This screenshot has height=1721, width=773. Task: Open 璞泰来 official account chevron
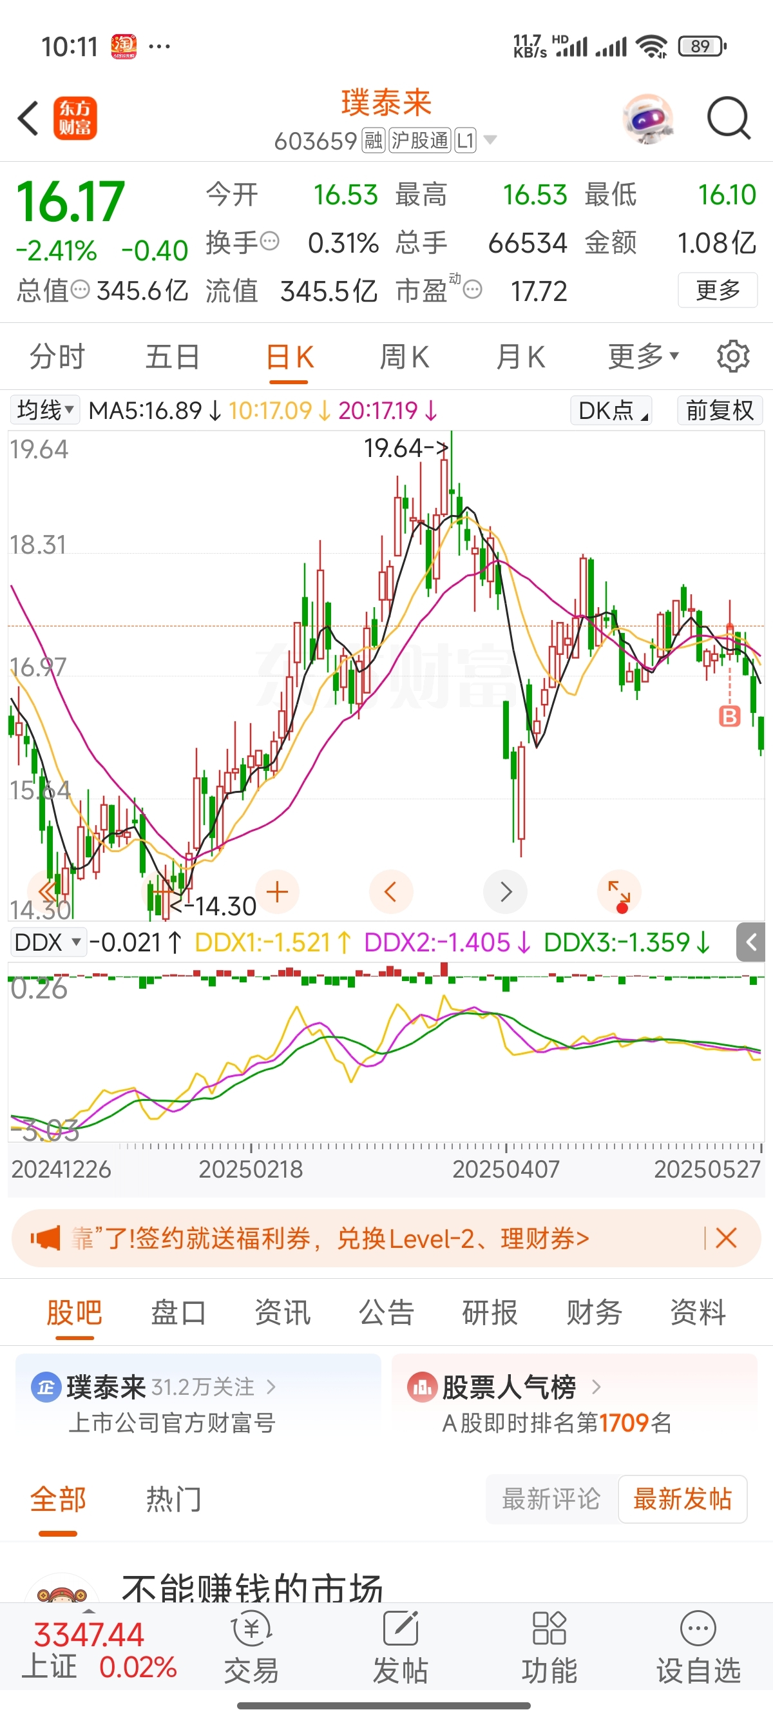click(x=271, y=1388)
